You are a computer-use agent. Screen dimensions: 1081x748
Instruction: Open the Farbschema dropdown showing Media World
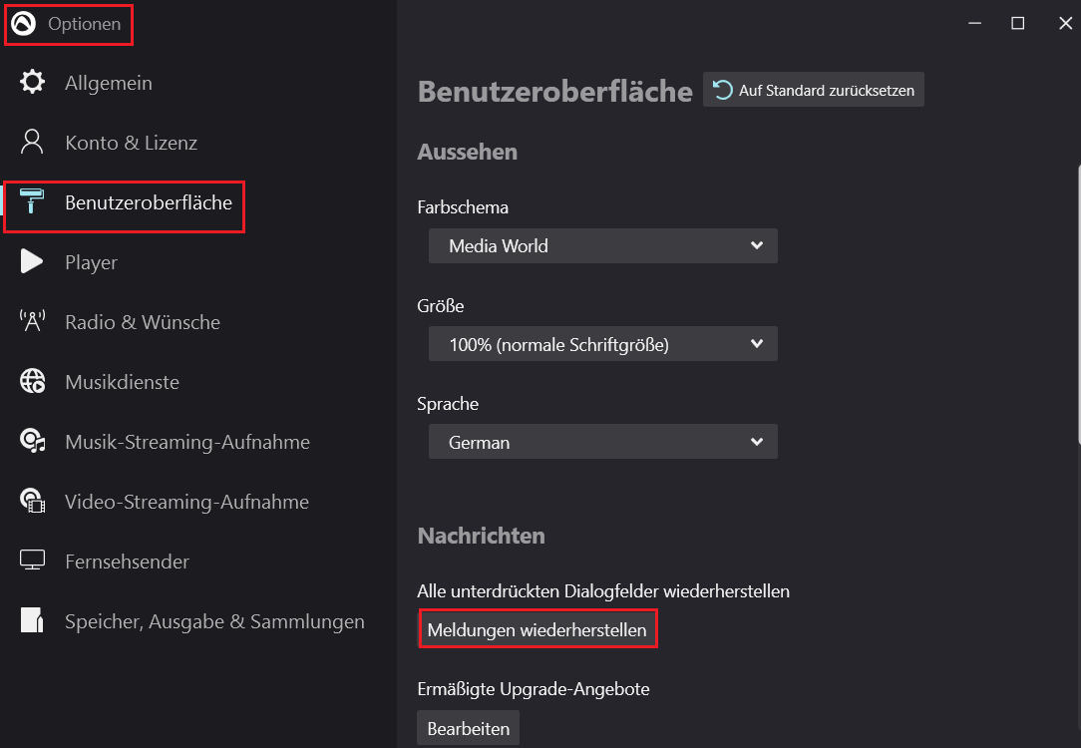click(x=602, y=245)
